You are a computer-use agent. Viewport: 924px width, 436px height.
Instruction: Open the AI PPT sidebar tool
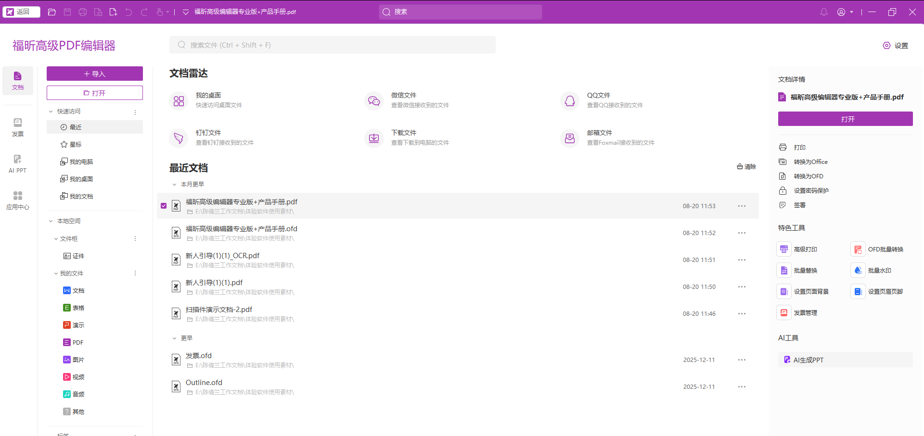18,164
